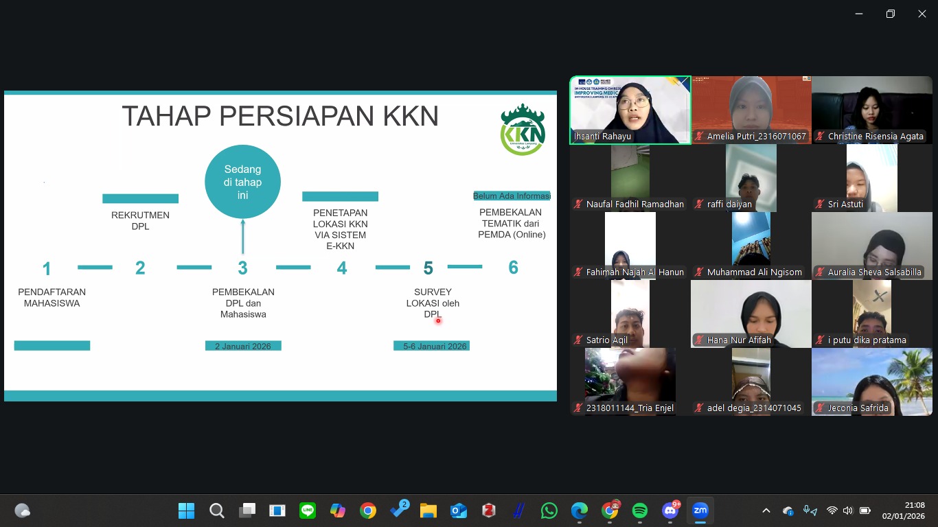The width and height of the screenshot is (938, 527).
Task: Open File Explorer from the taskbar
Action: pos(428,511)
